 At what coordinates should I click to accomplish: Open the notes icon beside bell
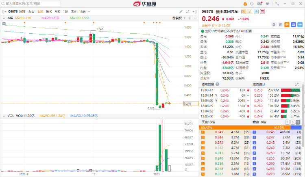[x=280, y=25]
